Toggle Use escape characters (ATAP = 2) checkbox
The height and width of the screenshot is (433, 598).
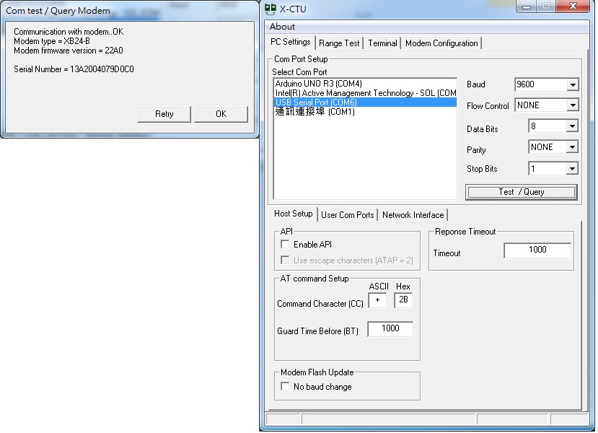point(285,261)
